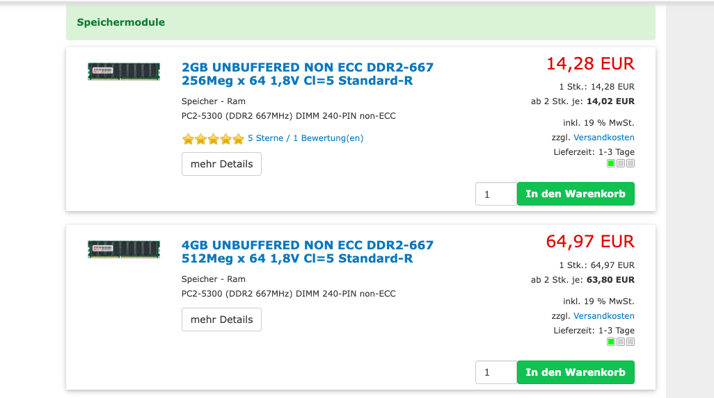The image size is (714, 398).
Task: Open the Versandkosten link for the 4GB module
Action: 603,316
